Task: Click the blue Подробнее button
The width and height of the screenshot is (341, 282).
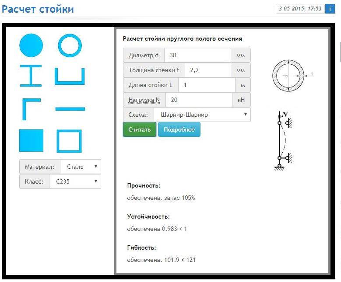Action: coord(179,129)
